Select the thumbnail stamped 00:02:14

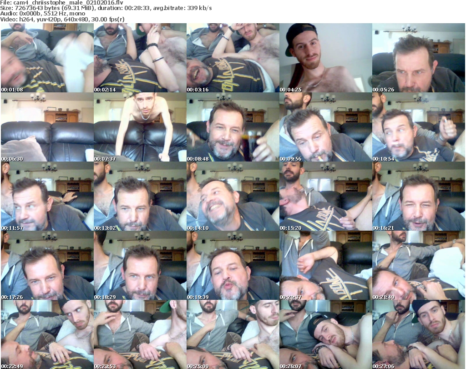[140, 58]
